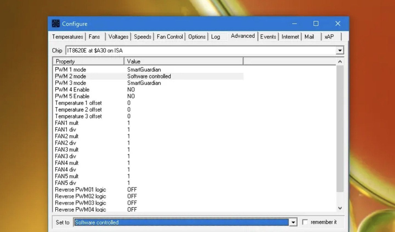Select the Temperature 3 offset row
Viewport: 395px width, 232px height.
click(x=148, y=116)
